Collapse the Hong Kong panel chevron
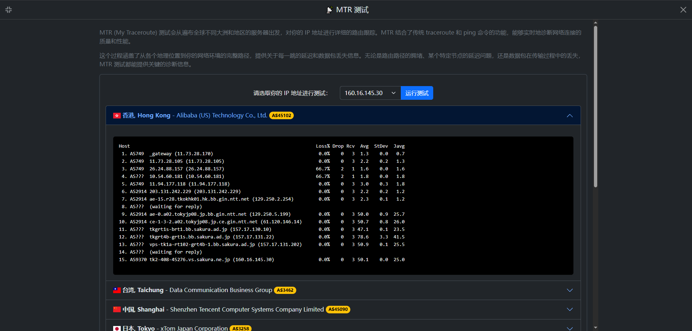This screenshot has width=692, height=331. (569, 116)
